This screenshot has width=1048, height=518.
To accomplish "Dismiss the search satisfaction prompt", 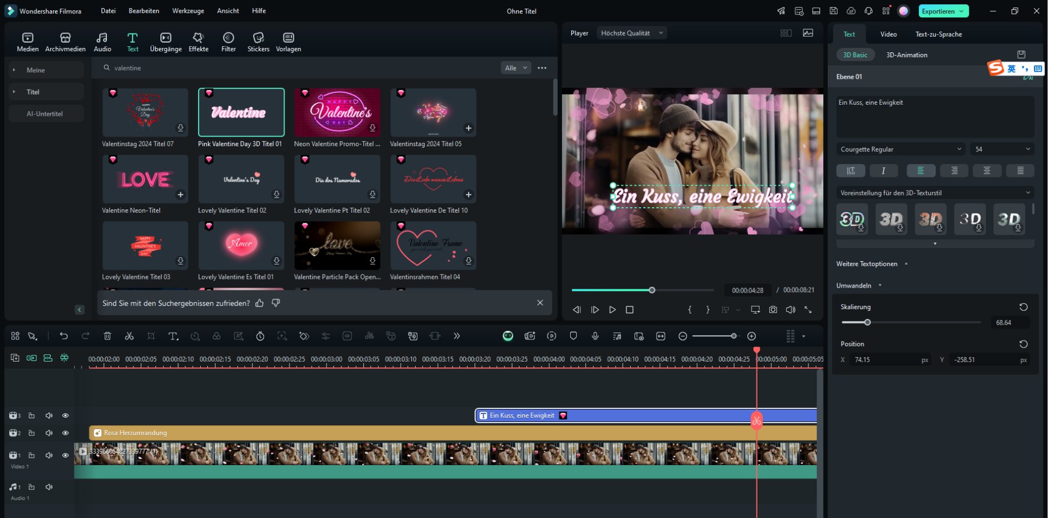I will [x=540, y=303].
